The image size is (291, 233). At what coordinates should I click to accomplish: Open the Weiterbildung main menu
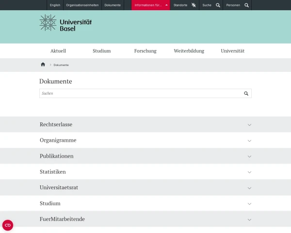point(189,51)
